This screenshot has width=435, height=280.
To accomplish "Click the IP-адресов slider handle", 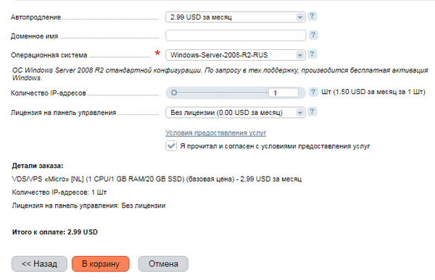I will (x=174, y=93).
